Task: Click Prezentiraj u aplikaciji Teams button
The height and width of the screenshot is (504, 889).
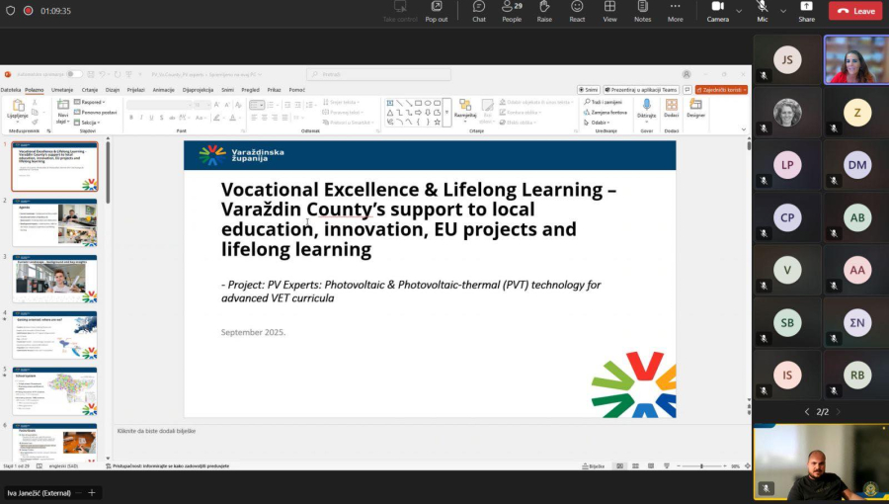Action: point(641,89)
